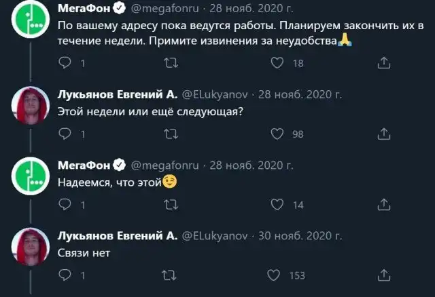
Task: Share the "Связи нет" tweet
Action: pos(383,275)
